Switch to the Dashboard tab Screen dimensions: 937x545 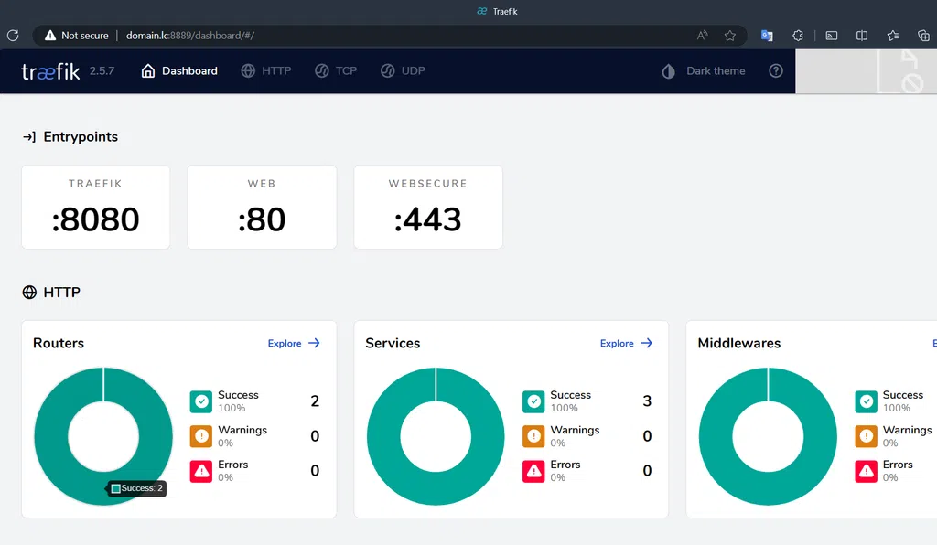[179, 71]
